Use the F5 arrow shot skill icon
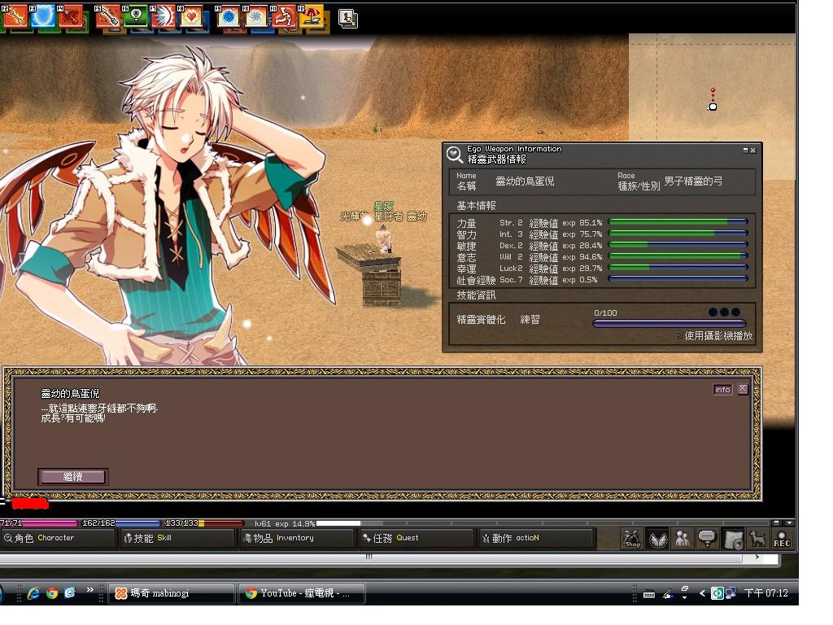 pyautogui.click(x=108, y=15)
